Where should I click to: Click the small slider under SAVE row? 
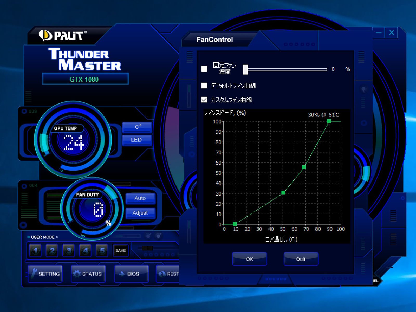coord(147,248)
